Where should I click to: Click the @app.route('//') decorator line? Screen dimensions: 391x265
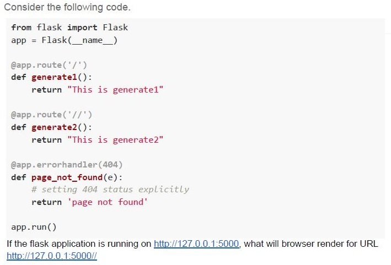52,115
